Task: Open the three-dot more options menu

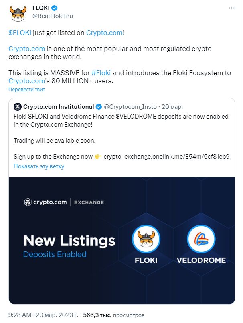Action: (x=231, y=8)
